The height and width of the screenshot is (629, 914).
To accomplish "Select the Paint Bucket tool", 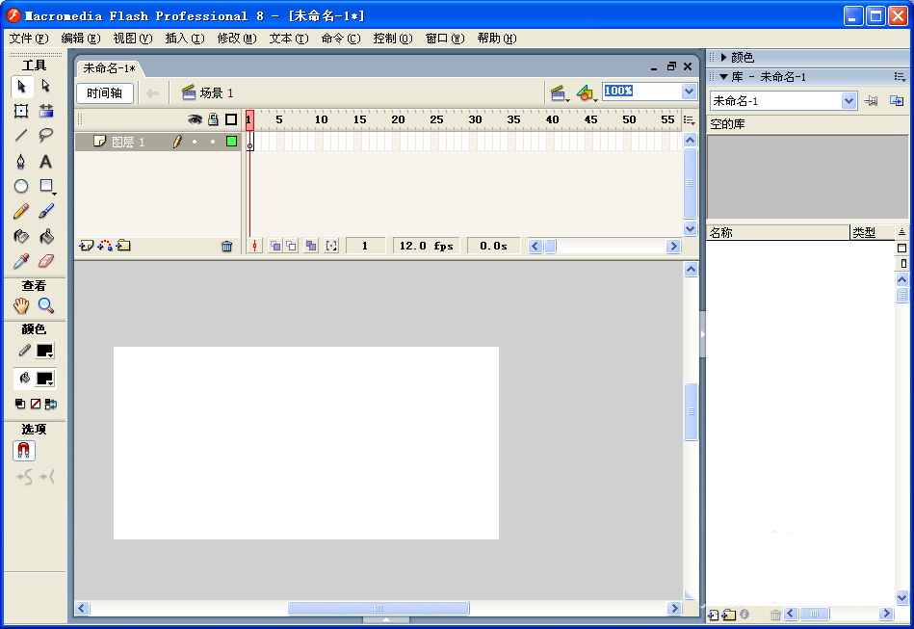I will click(x=46, y=236).
